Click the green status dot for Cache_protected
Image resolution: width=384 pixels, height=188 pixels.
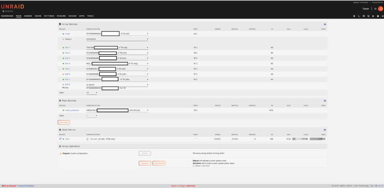(x=63, y=110)
